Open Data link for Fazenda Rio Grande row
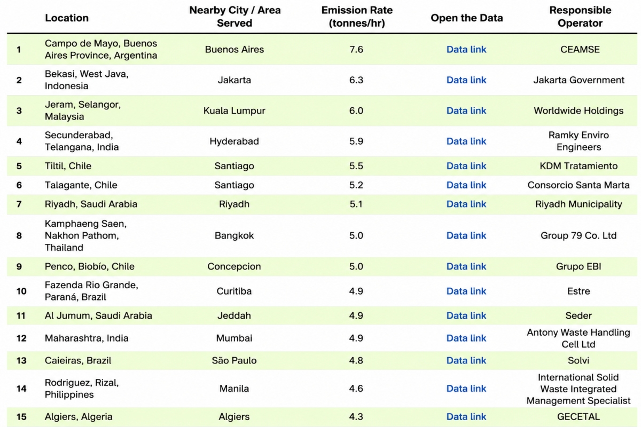The height and width of the screenshot is (427, 641). click(x=466, y=291)
